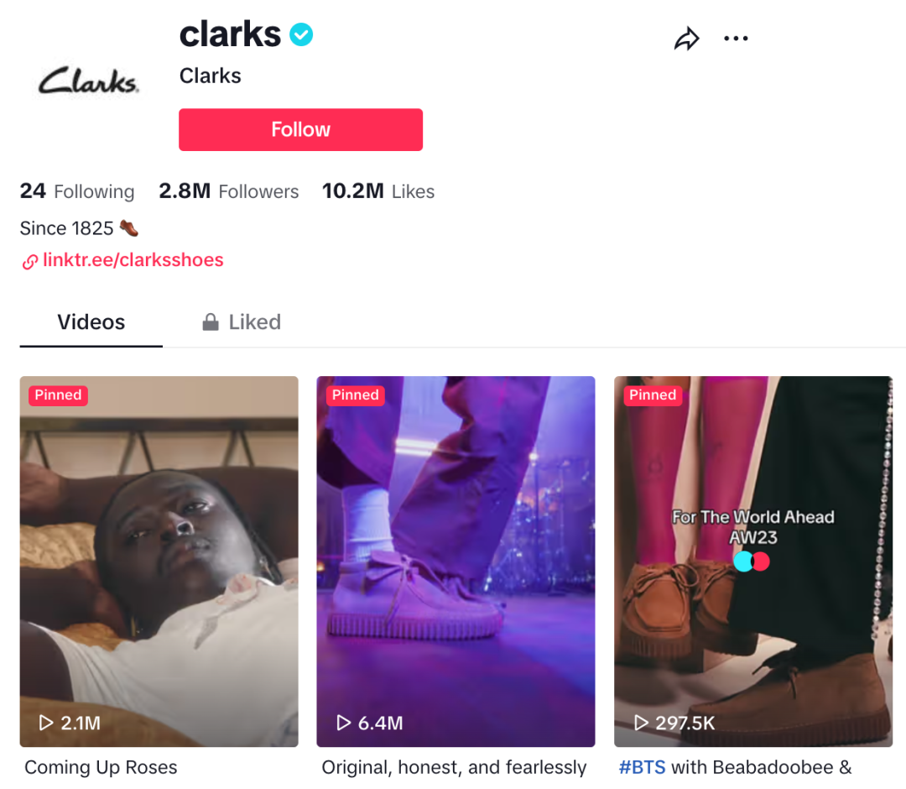View the 24 Following list
The height and width of the screenshot is (789, 906).
[x=77, y=191]
